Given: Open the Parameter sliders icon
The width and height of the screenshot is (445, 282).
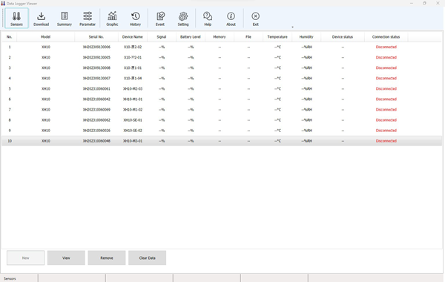Looking at the screenshot, I should click(88, 19).
